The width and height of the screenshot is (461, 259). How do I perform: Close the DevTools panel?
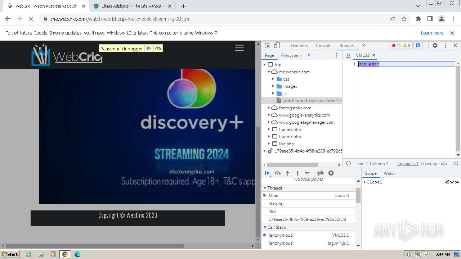(455, 45)
